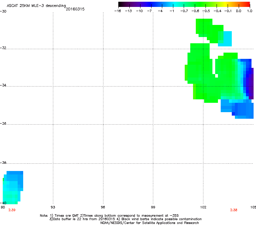The image size is (256, 225).
Task: Select the "-10" color scale label
Action: click(139, 11)
